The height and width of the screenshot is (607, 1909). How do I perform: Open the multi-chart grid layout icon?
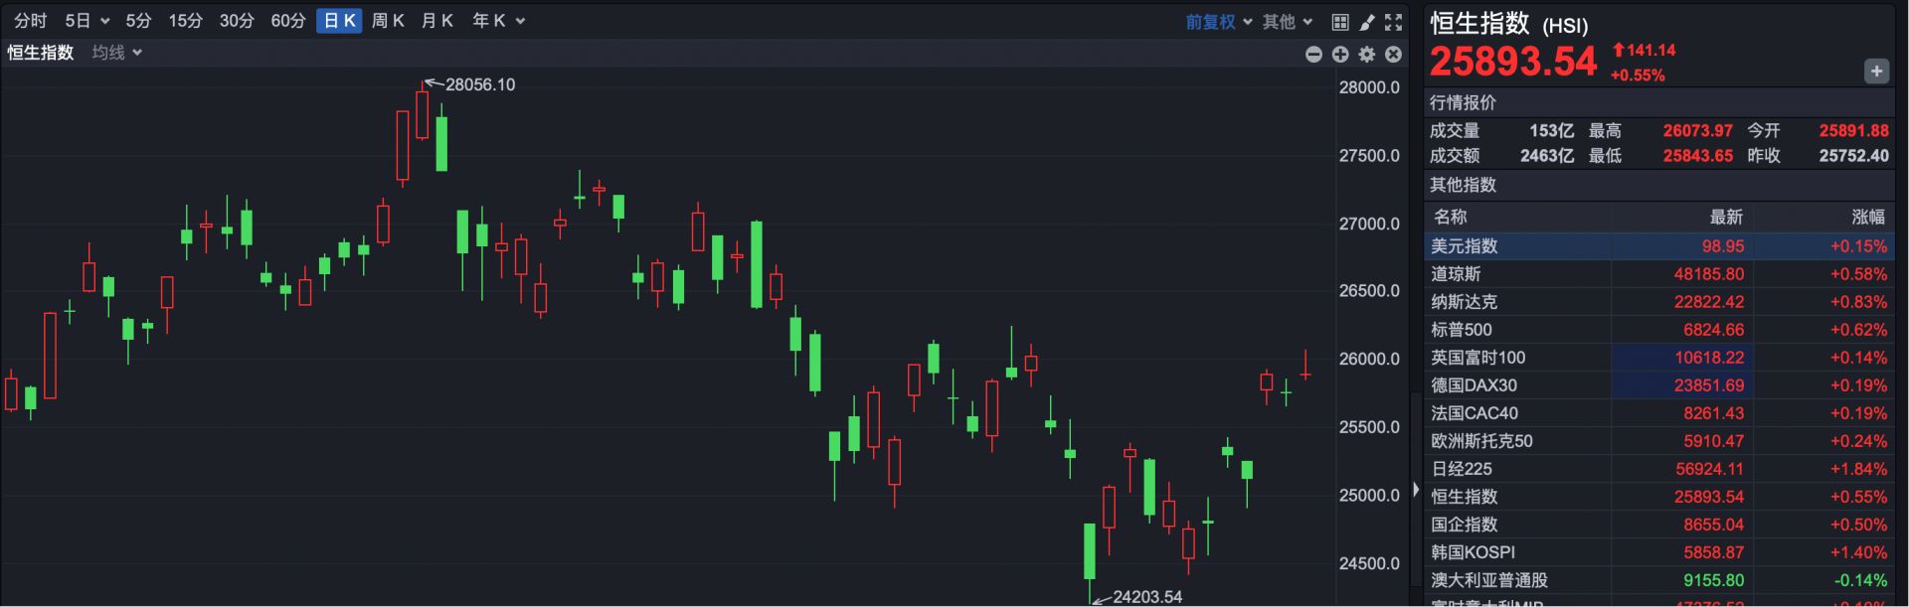(1340, 22)
